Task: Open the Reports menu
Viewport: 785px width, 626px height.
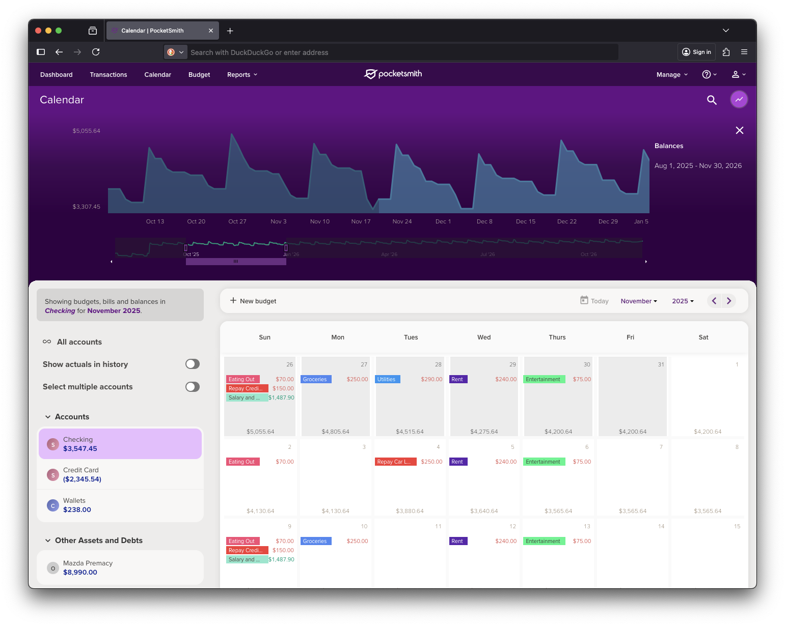Action: (242, 75)
